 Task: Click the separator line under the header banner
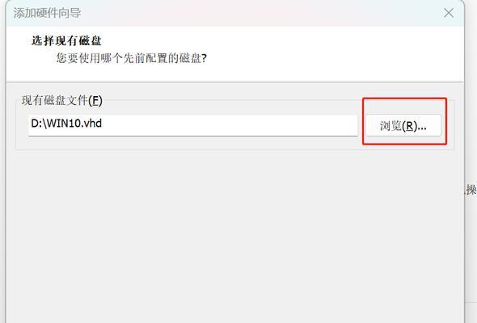point(234,82)
